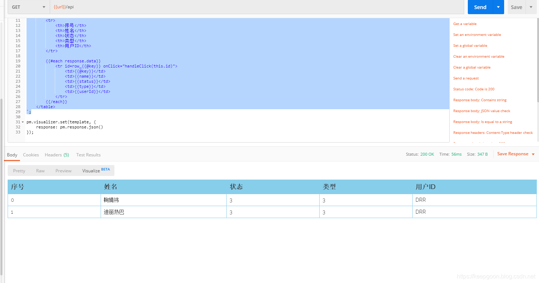Insert the 'Get a variable' snippet

(x=465, y=24)
